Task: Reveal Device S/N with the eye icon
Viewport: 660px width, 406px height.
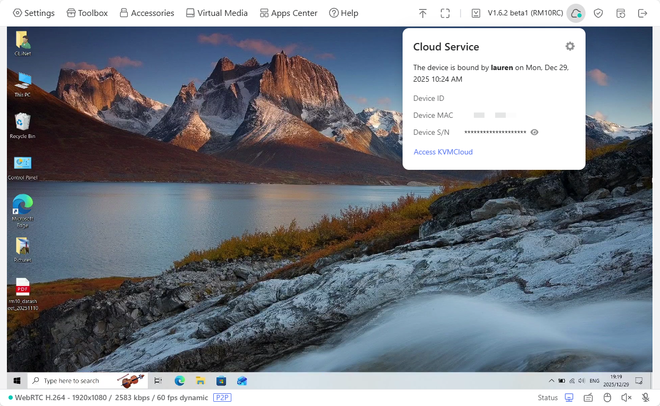Action: point(534,132)
